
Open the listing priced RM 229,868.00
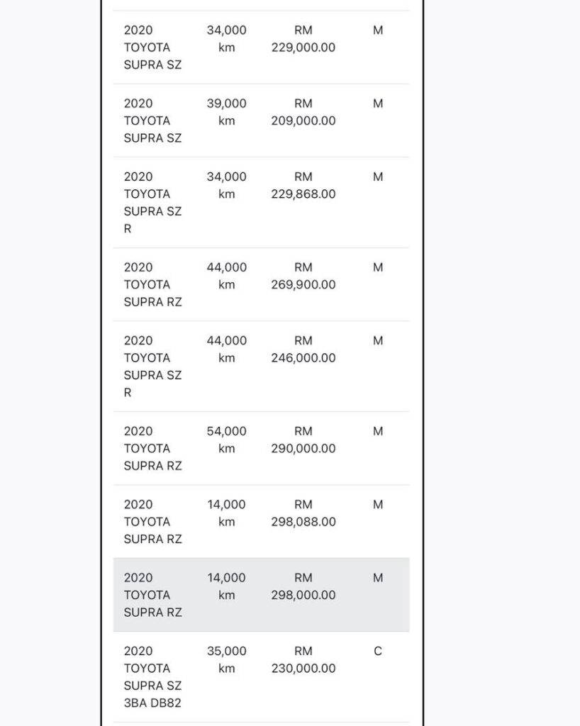coord(303,185)
